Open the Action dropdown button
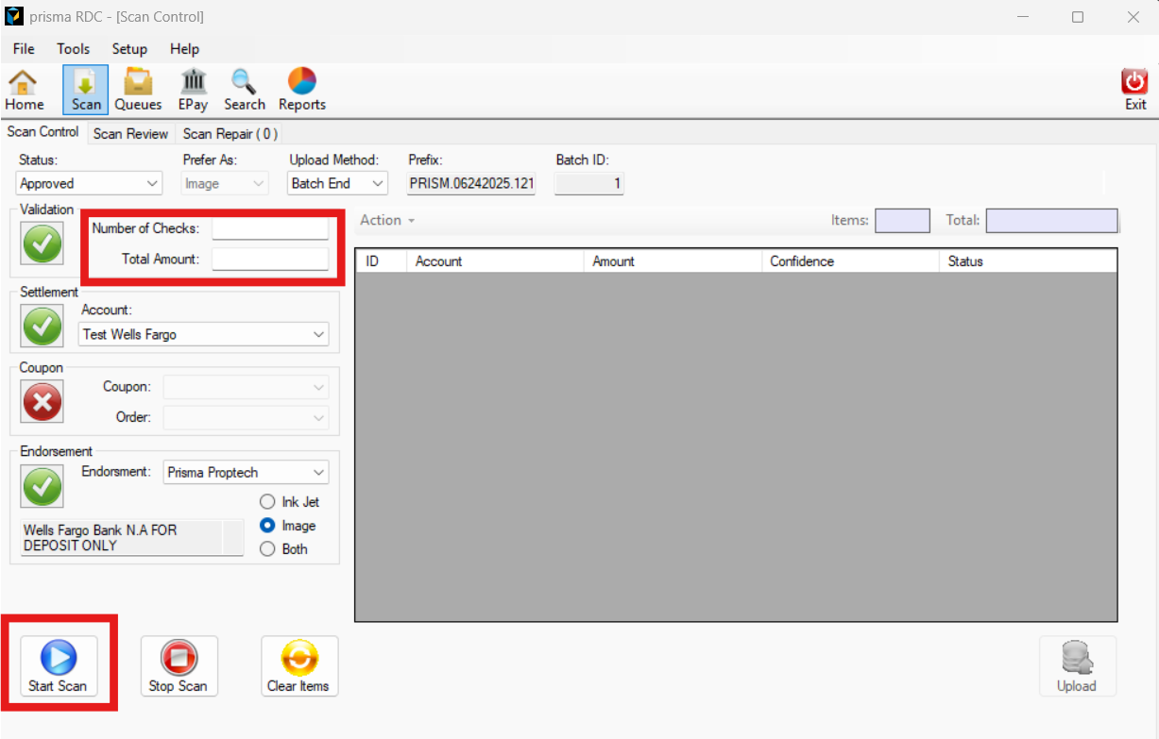Image resolution: width=1159 pixels, height=739 pixels. point(387,220)
